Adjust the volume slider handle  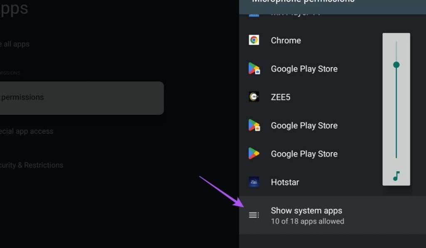pyautogui.click(x=396, y=65)
